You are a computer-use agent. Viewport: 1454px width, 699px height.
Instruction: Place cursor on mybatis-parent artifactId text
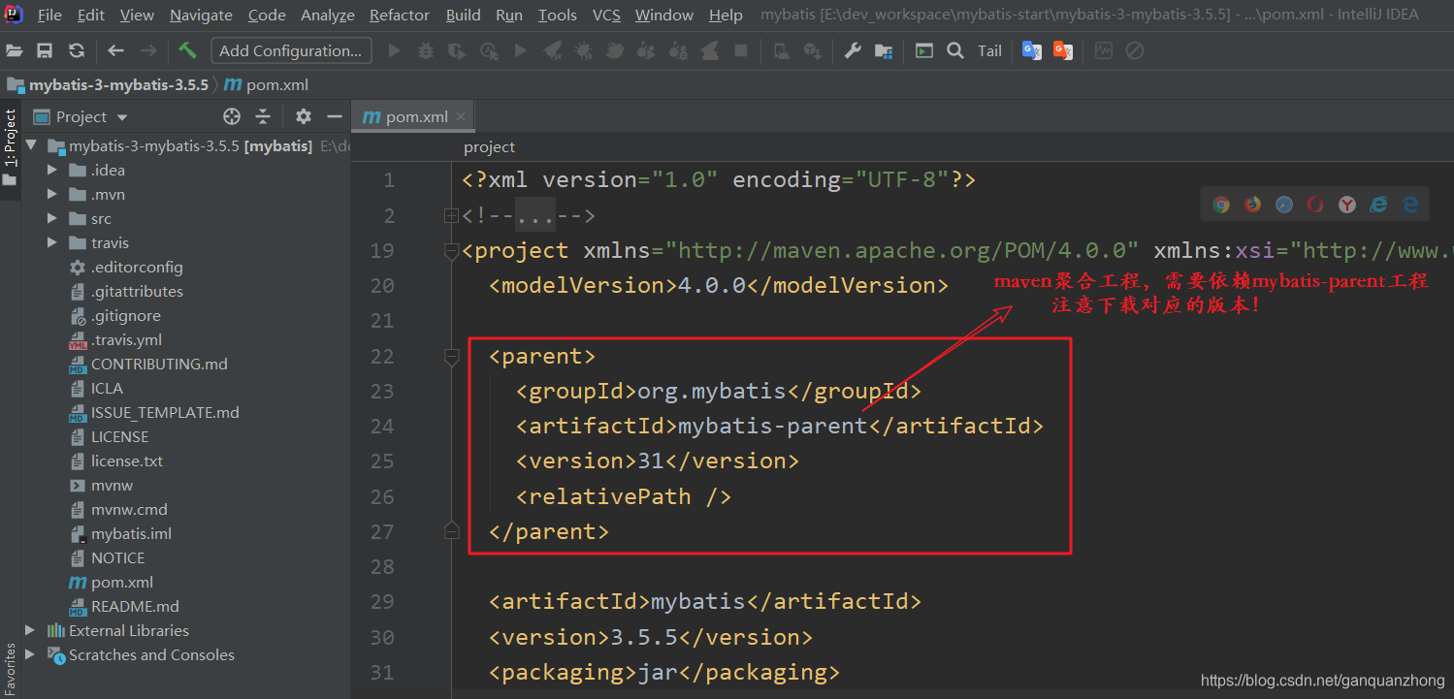tap(772, 426)
